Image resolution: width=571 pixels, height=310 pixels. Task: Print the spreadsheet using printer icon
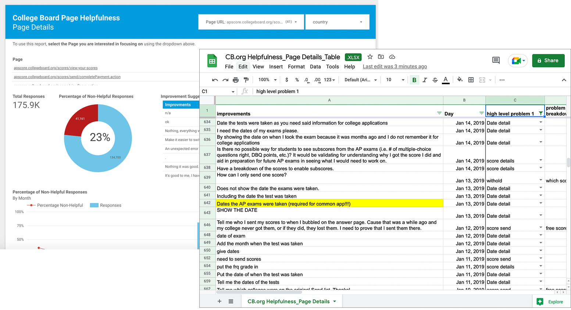pyautogui.click(x=236, y=80)
